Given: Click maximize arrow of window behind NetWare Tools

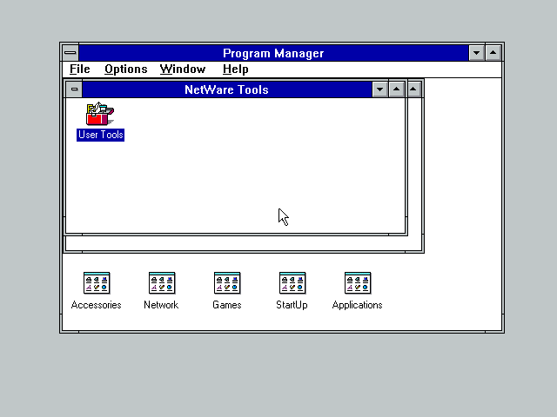Looking at the screenshot, I should tap(413, 89).
